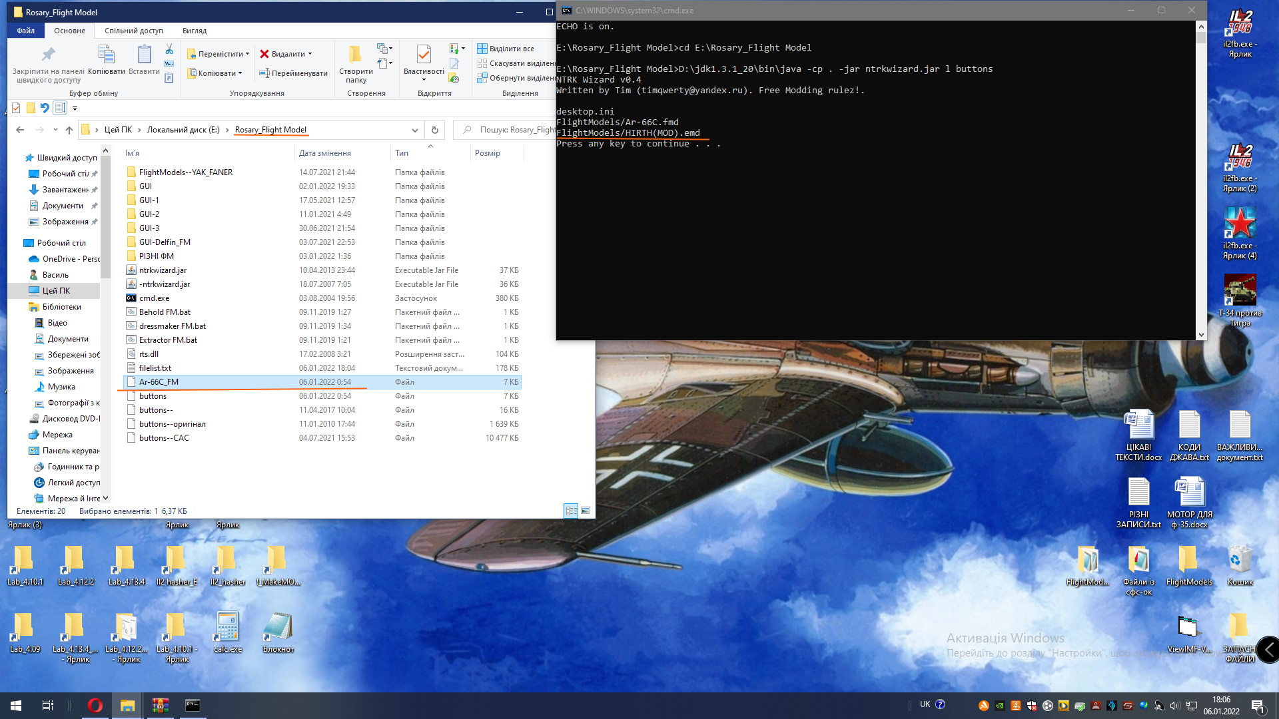Open the notification center icon in taskbar
Viewport: 1279px width, 719px height.
point(1258,706)
